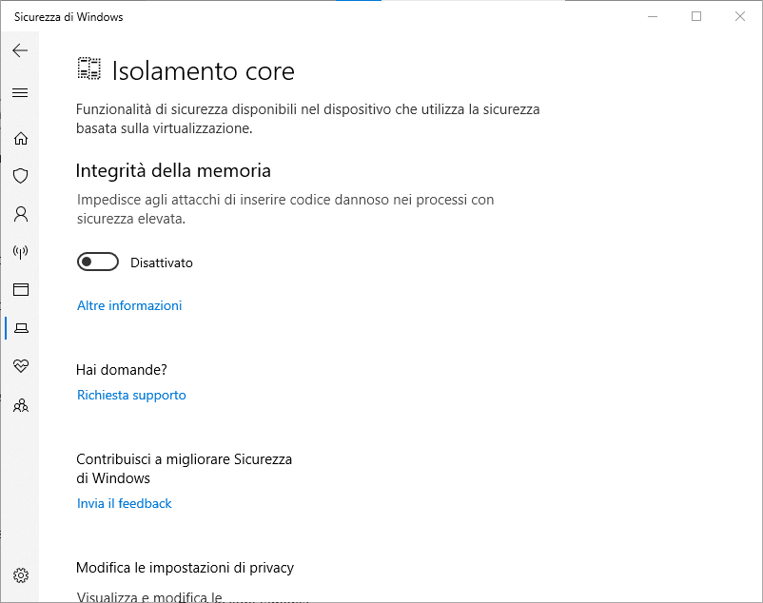Click the Invia il feedback link
Screen dimensions: 763x603
point(125,503)
